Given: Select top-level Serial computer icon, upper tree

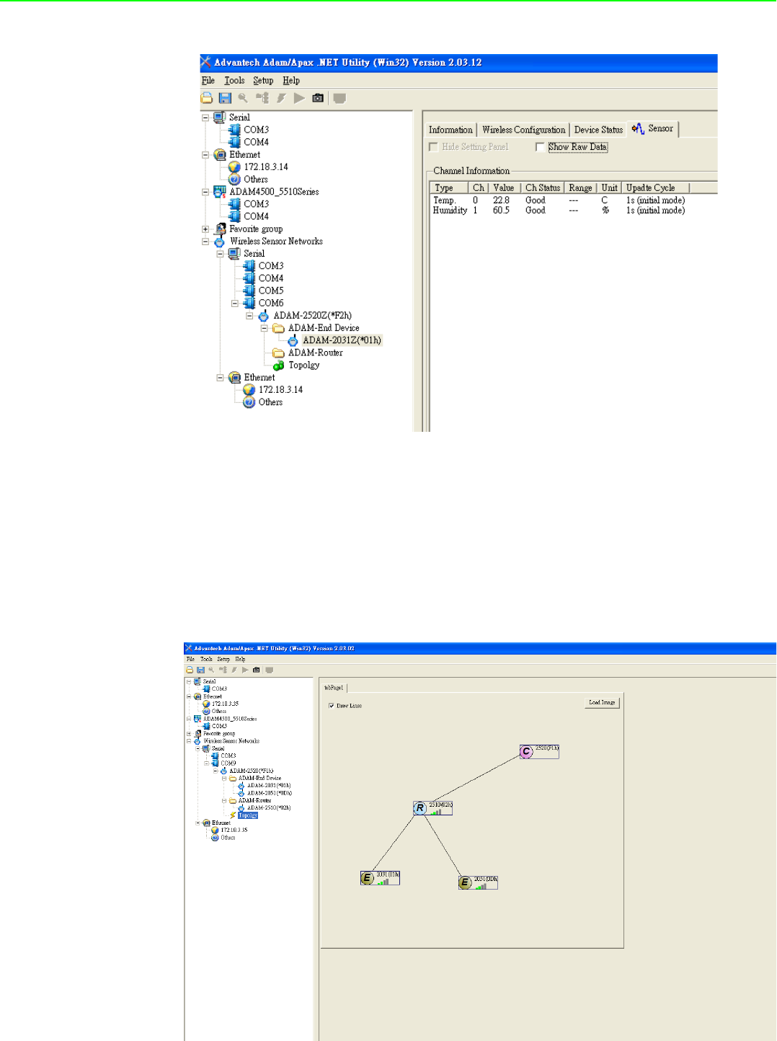Looking at the screenshot, I should point(220,117).
